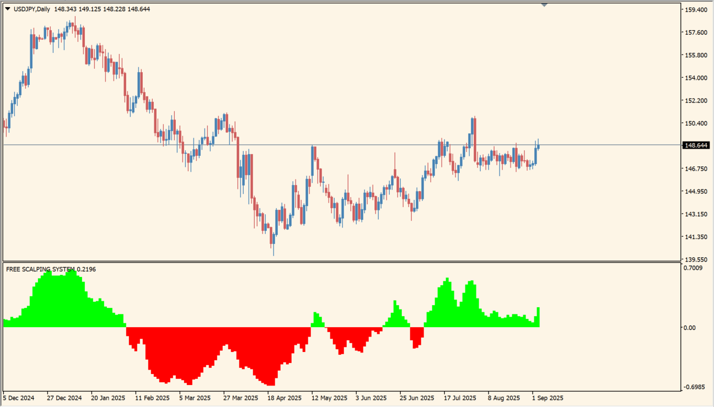
Task: Click the current price tag 148.644
Action: (695, 145)
